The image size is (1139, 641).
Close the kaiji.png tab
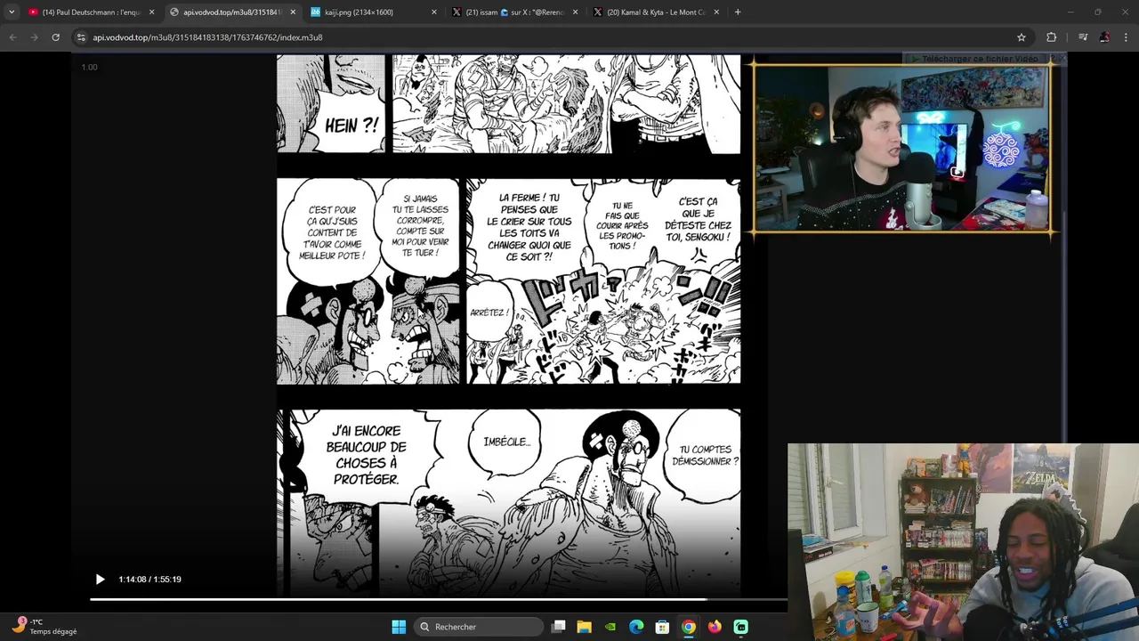pos(434,12)
